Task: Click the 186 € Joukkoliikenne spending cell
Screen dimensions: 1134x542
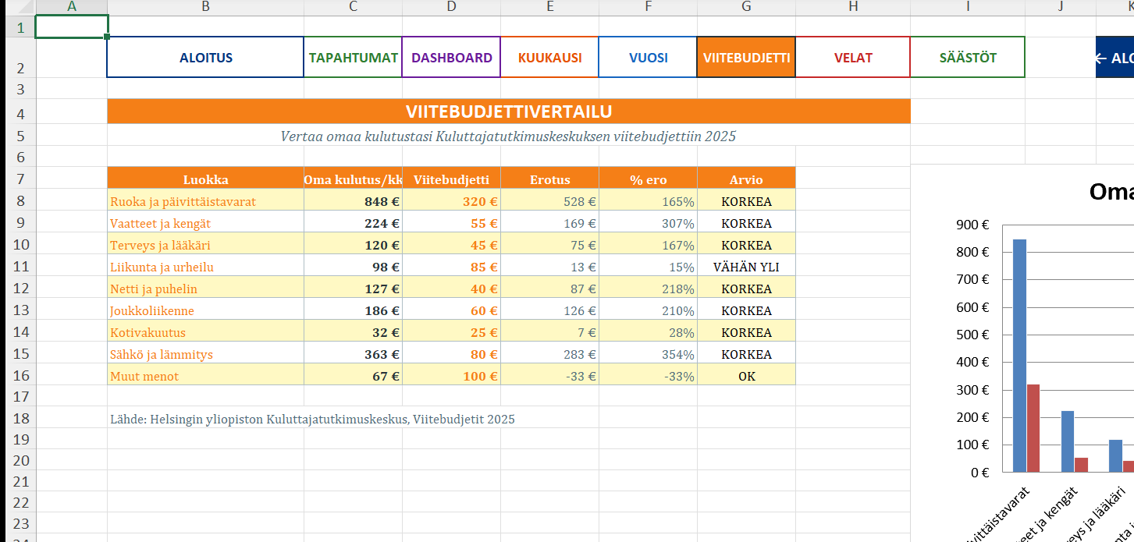Action: tap(353, 310)
